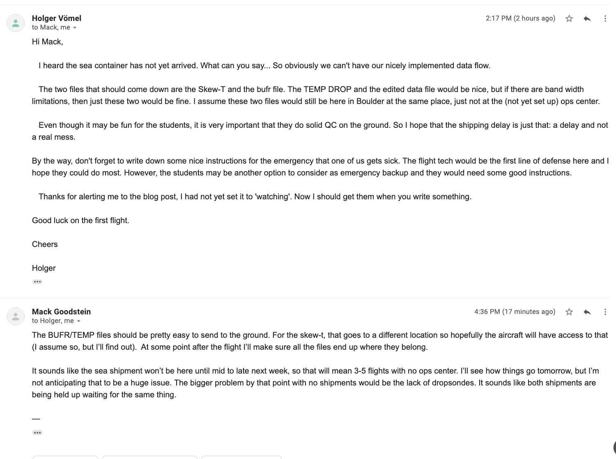Open more options menu for Mack's email
The height and width of the screenshot is (459, 616).
pos(605,312)
